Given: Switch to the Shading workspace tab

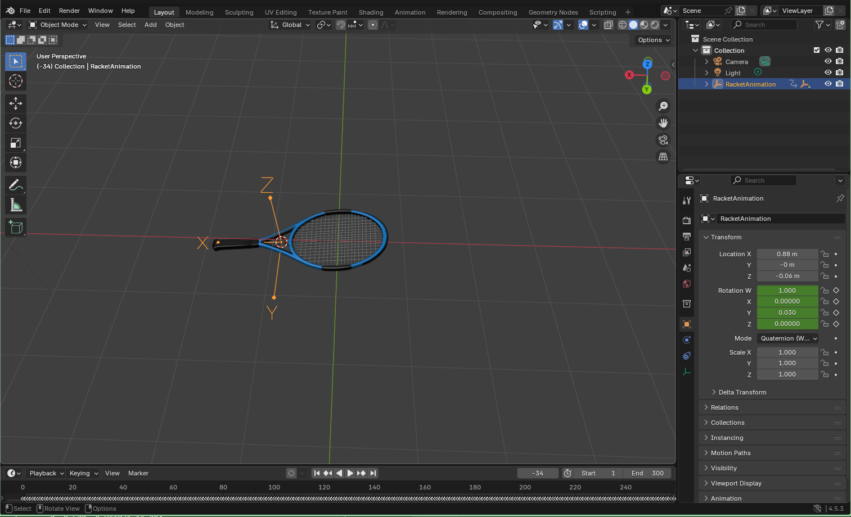Looking at the screenshot, I should pos(371,12).
